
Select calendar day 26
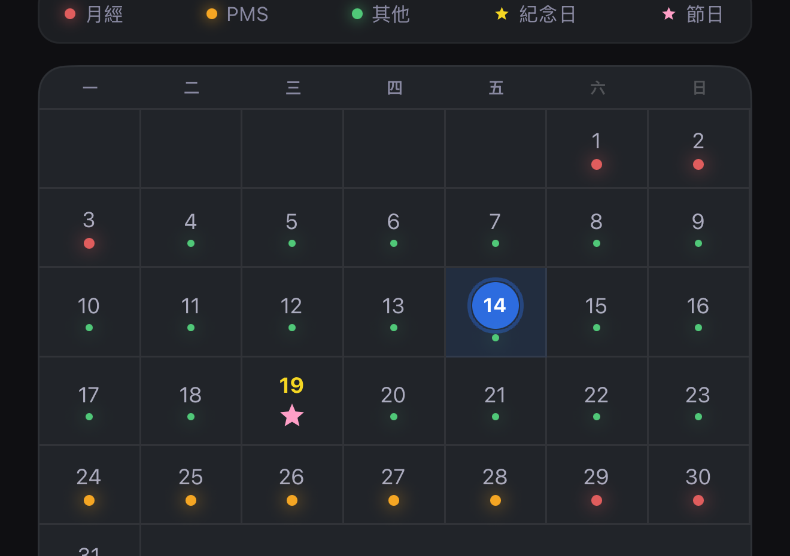pyautogui.click(x=292, y=484)
